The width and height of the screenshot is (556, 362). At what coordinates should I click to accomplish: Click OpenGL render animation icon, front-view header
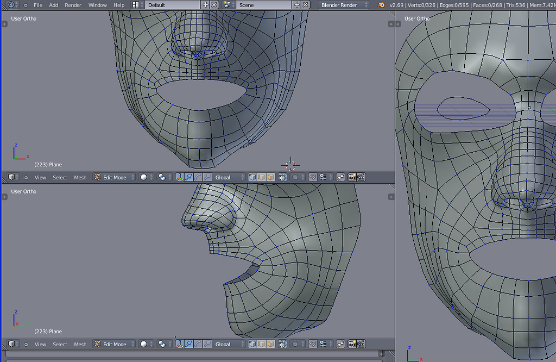point(361,177)
